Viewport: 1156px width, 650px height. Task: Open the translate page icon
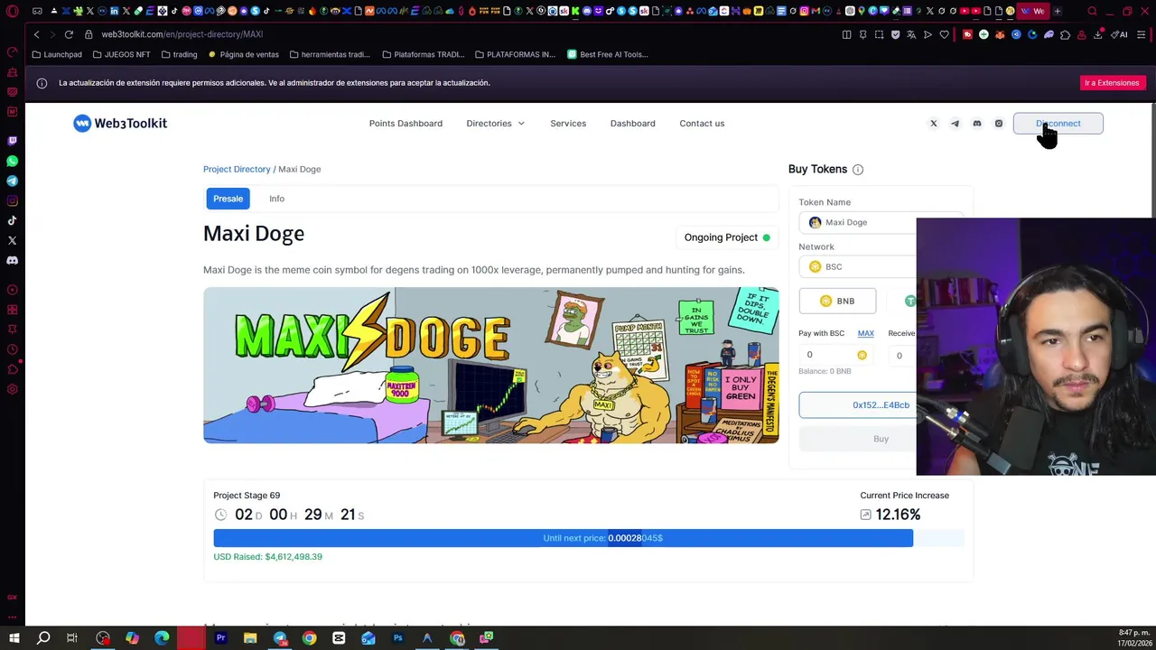tap(911, 34)
